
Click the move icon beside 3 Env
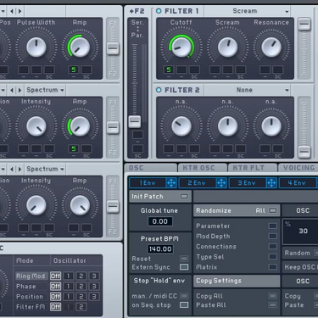(x=271, y=183)
